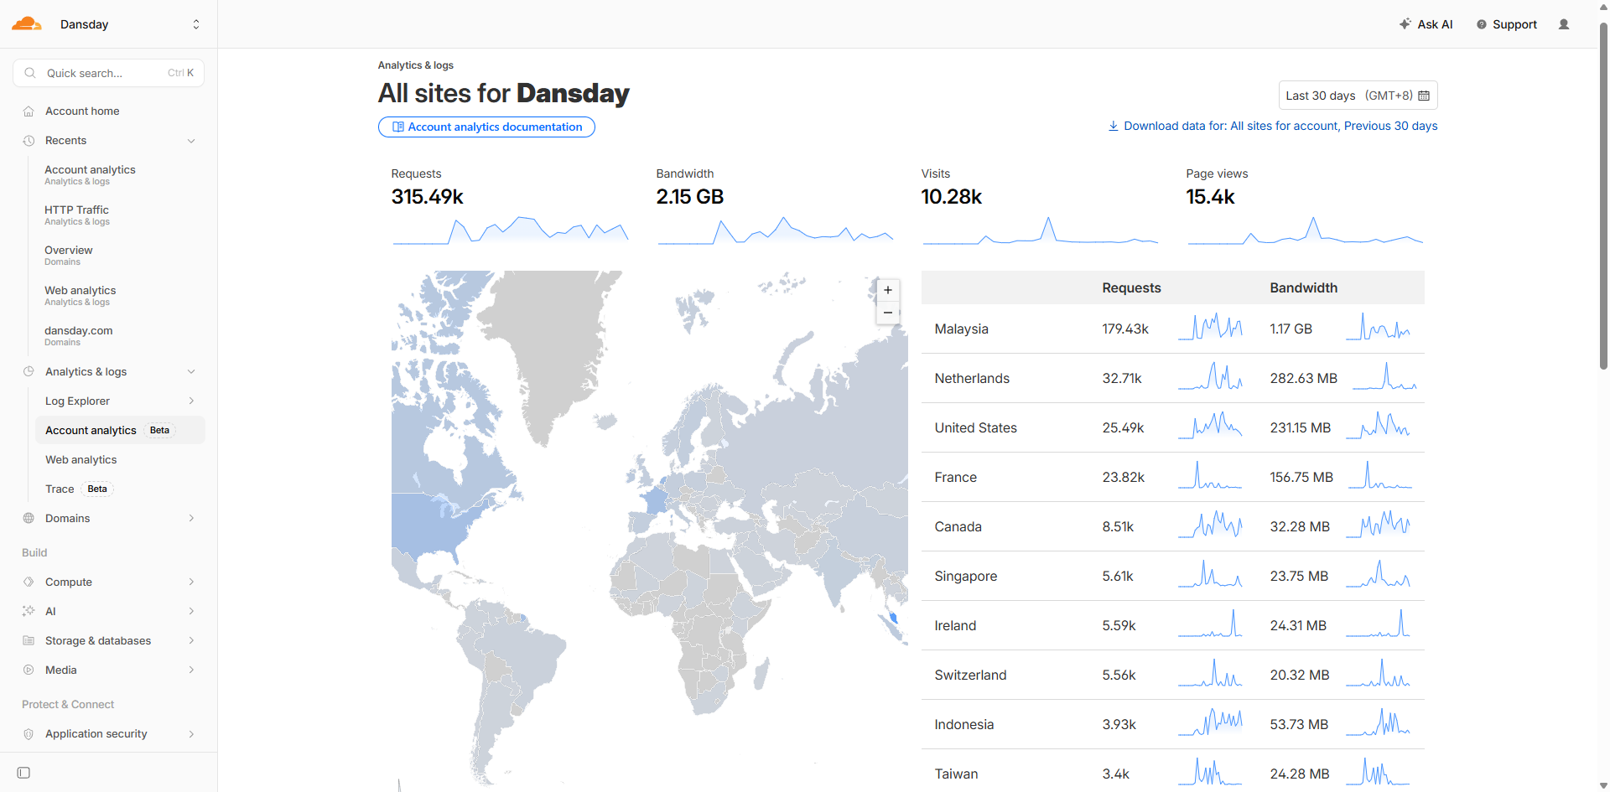This screenshot has width=1610, height=792.
Task: Open the Last 30 days date picker
Action: pos(1358,96)
